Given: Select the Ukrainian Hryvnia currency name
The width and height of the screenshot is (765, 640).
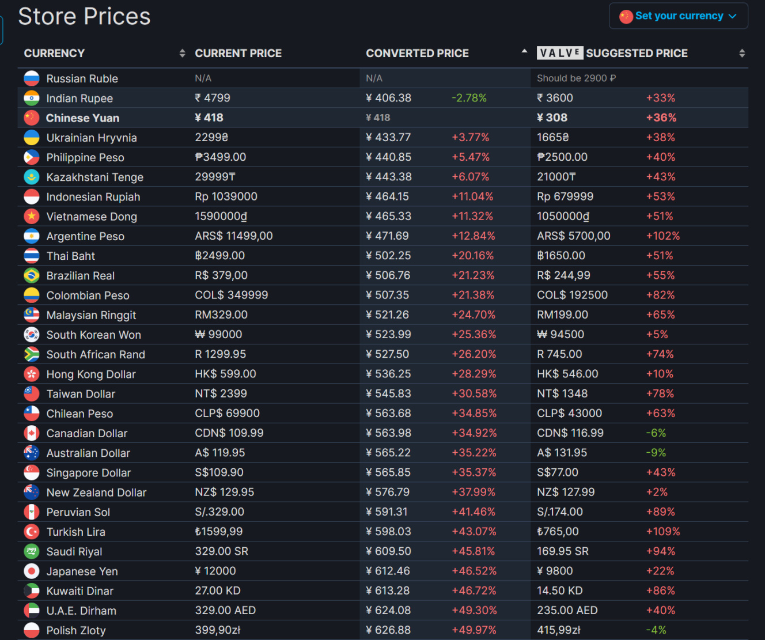Looking at the screenshot, I should coord(92,138).
